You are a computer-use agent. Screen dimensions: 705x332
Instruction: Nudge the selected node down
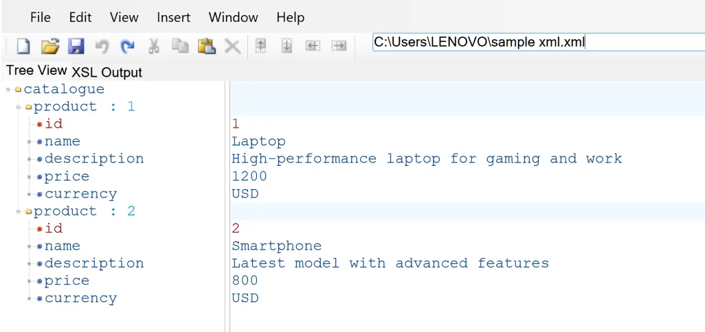pos(287,46)
